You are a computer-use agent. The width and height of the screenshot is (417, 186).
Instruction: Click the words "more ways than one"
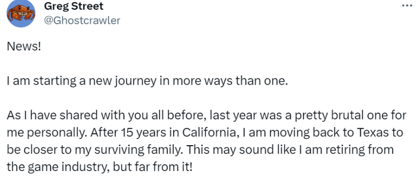click(x=230, y=82)
